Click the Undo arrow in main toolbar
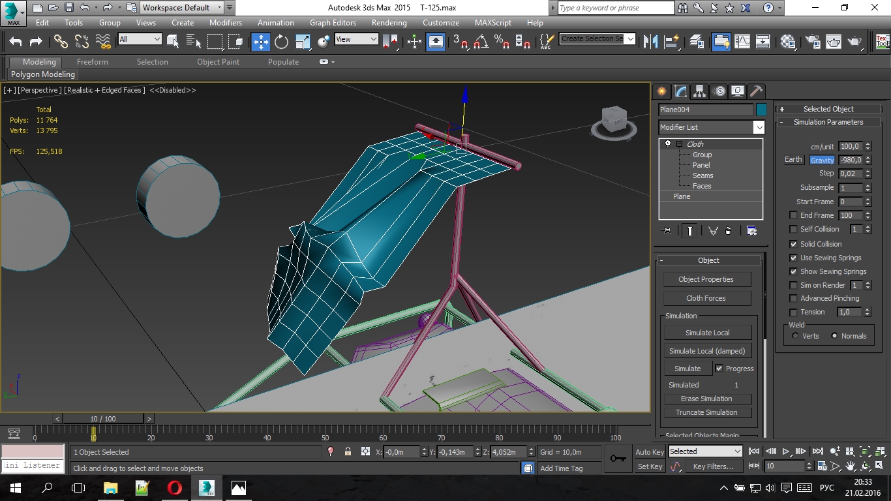Image resolution: width=891 pixels, height=501 pixels. click(16, 42)
